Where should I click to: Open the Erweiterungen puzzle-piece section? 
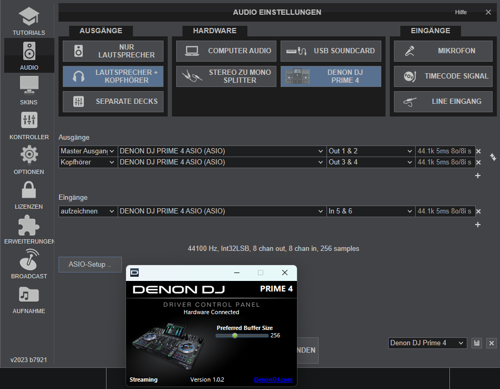point(28,229)
